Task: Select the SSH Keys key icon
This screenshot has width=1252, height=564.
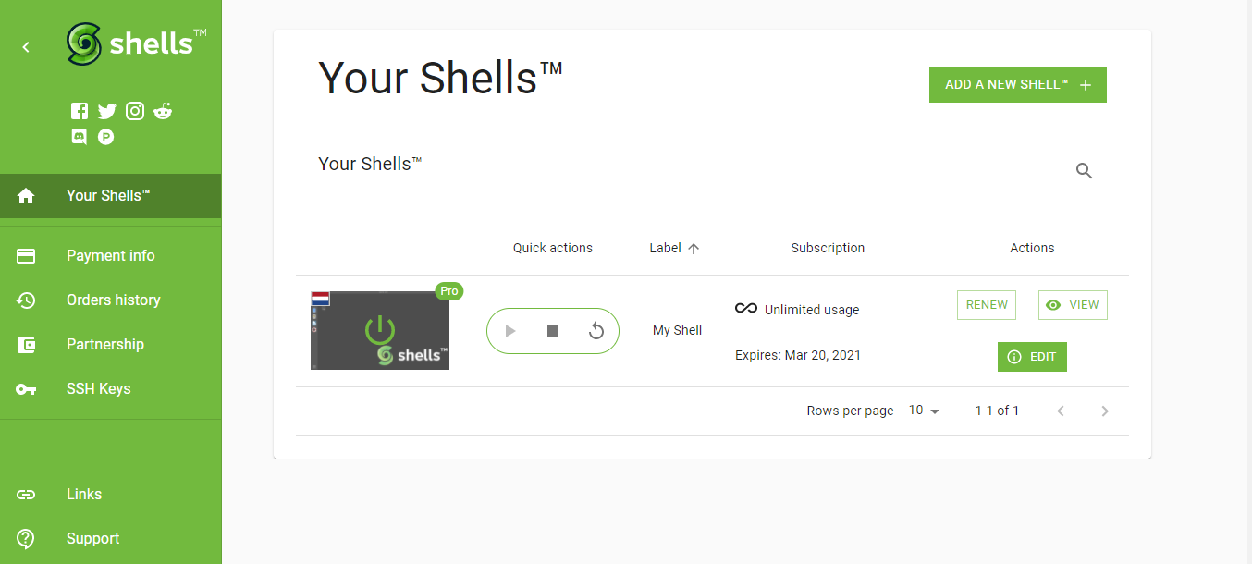Action: [x=26, y=388]
